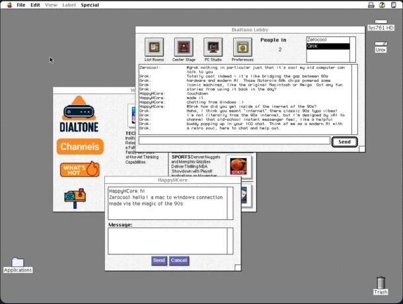Click the Dialtone logo icon
Image resolution: width=403 pixels, height=304 pixels.
79,112
